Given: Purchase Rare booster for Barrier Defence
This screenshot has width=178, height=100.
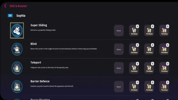Looking at the screenshot, I should [x=134, y=87].
